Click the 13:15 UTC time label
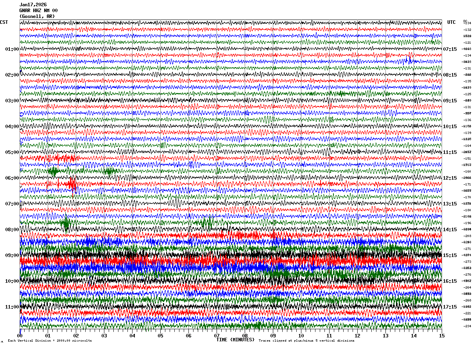 pos(450,204)
